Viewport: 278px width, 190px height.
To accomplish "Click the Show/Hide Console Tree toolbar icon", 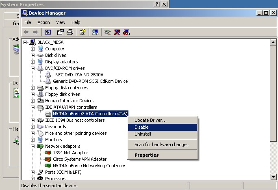I will [x=48, y=32].
